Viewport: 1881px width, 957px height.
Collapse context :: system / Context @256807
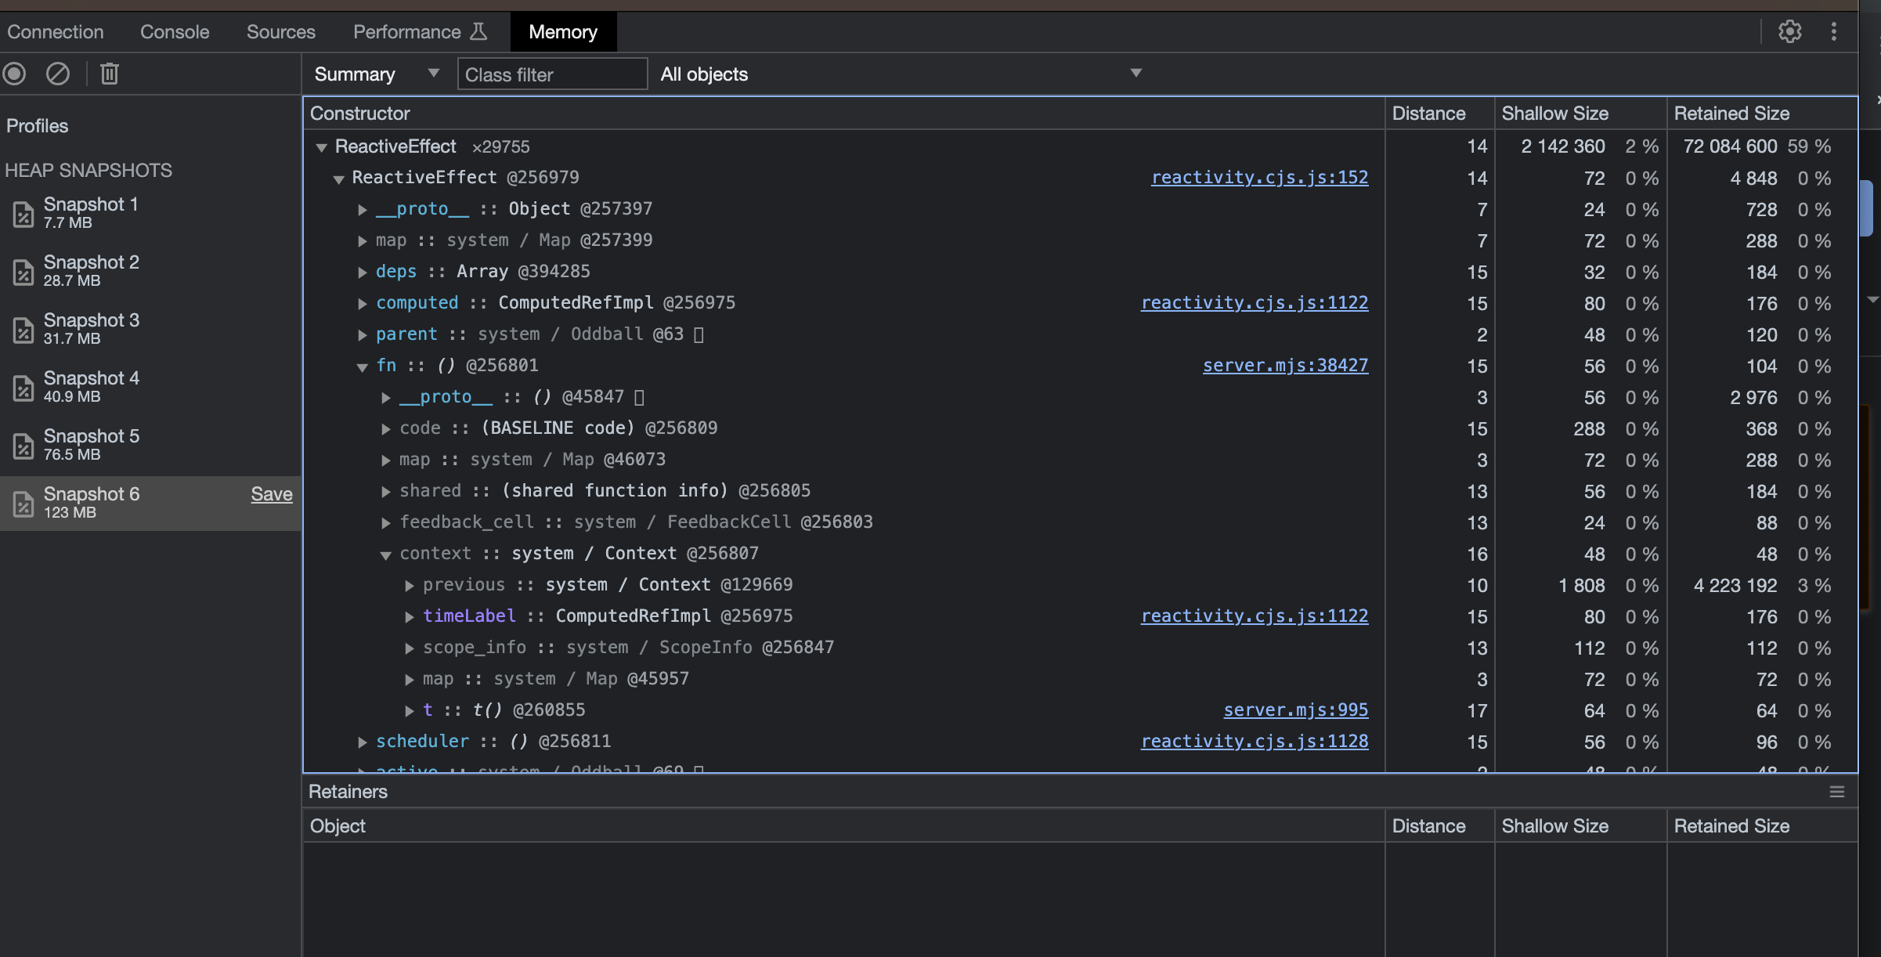pos(385,554)
